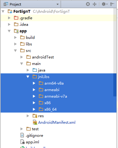118x148 pixels.
Task: Expand the arm64-v8a folder
Action: (x=34, y=83)
